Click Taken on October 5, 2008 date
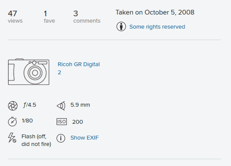 155,12
